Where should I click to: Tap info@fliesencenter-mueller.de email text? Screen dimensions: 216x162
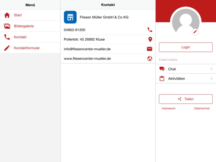pos(87,49)
